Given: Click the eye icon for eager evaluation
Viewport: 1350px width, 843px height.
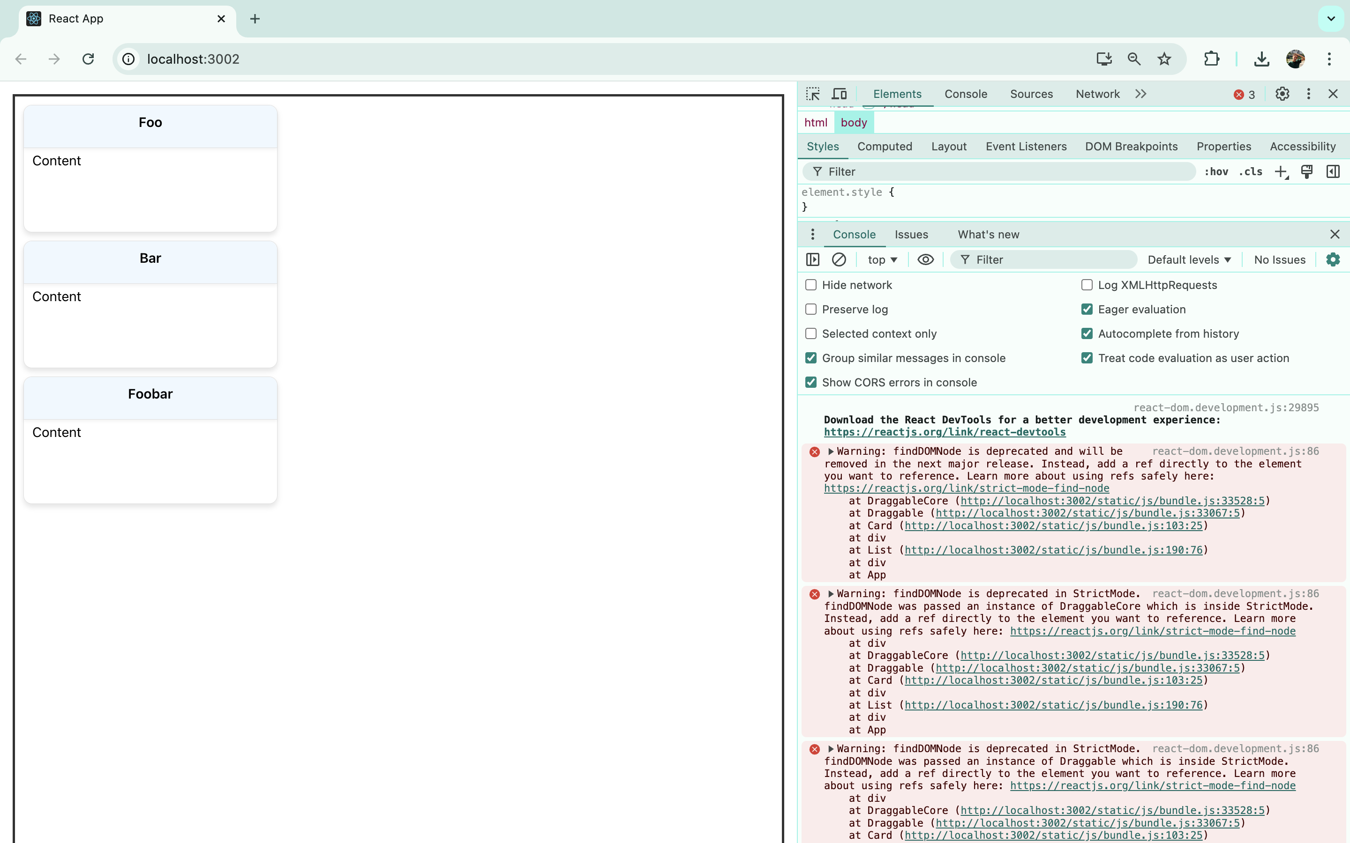Looking at the screenshot, I should click(925, 259).
